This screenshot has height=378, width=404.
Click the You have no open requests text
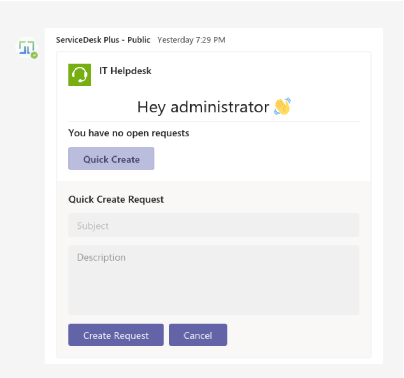[129, 133]
